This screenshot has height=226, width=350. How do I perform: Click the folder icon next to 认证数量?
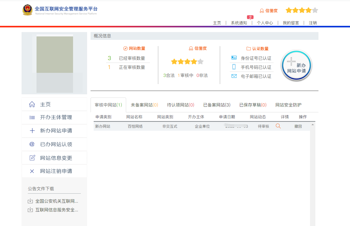(x=249, y=49)
